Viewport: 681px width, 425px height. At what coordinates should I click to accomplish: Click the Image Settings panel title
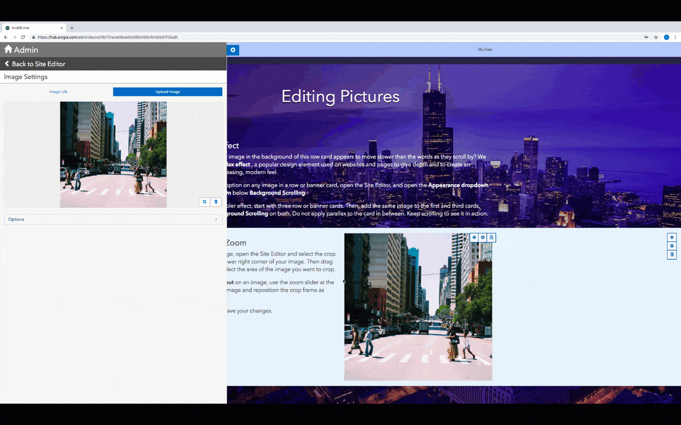[x=26, y=77]
